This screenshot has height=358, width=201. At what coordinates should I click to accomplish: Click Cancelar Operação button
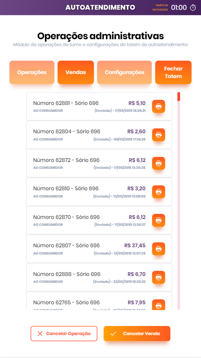click(x=64, y=334)
